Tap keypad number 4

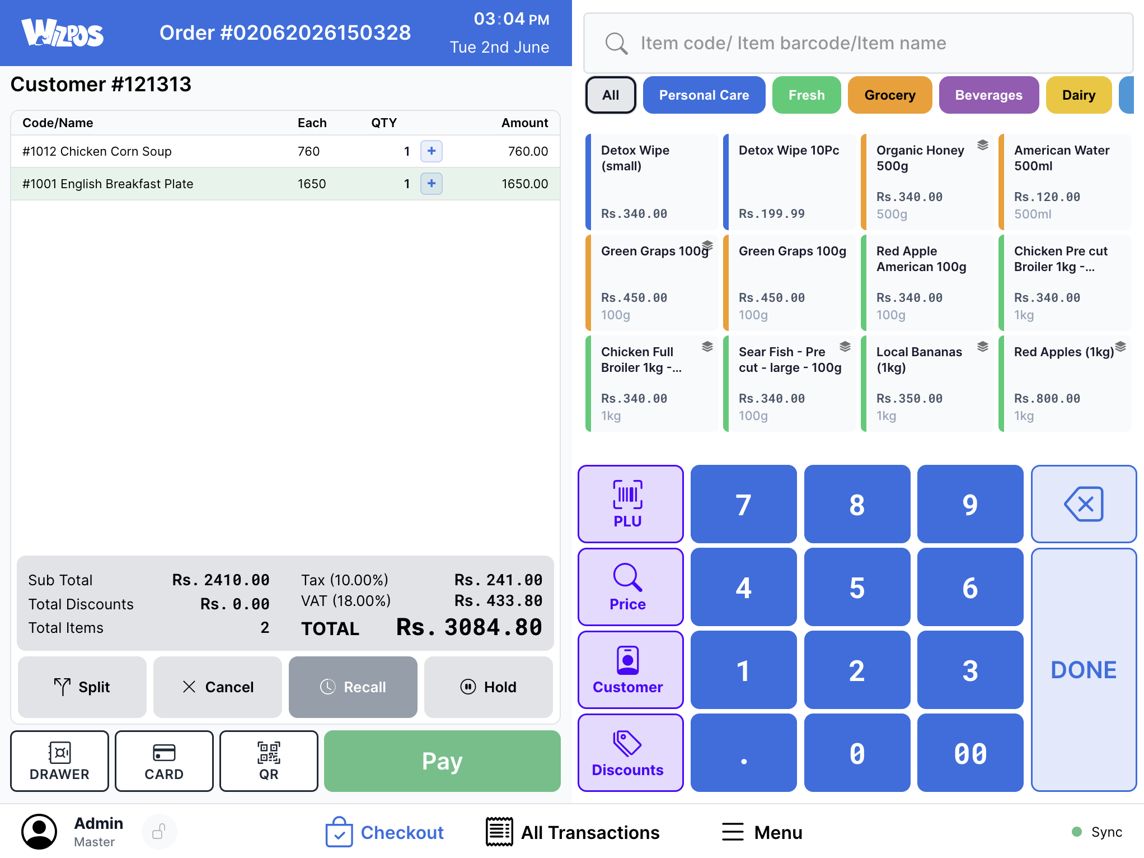point(743,586)
